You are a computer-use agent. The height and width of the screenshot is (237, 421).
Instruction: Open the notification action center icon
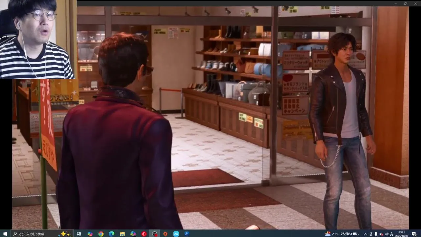coord(414,234)
